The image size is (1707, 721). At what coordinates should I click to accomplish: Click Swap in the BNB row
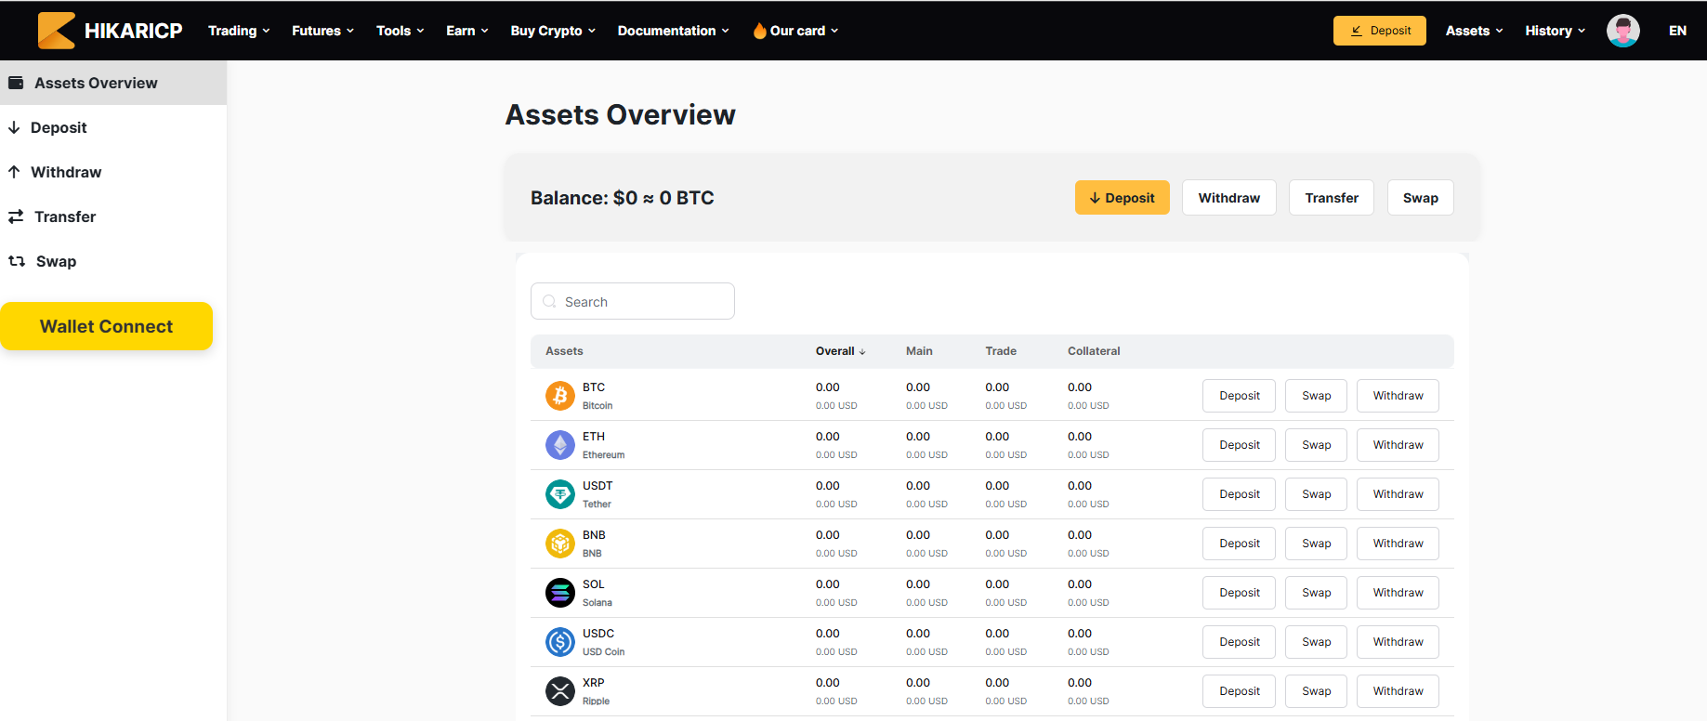tap(1317, 544)
